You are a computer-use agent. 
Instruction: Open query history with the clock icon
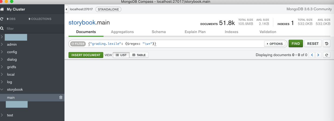326,44
